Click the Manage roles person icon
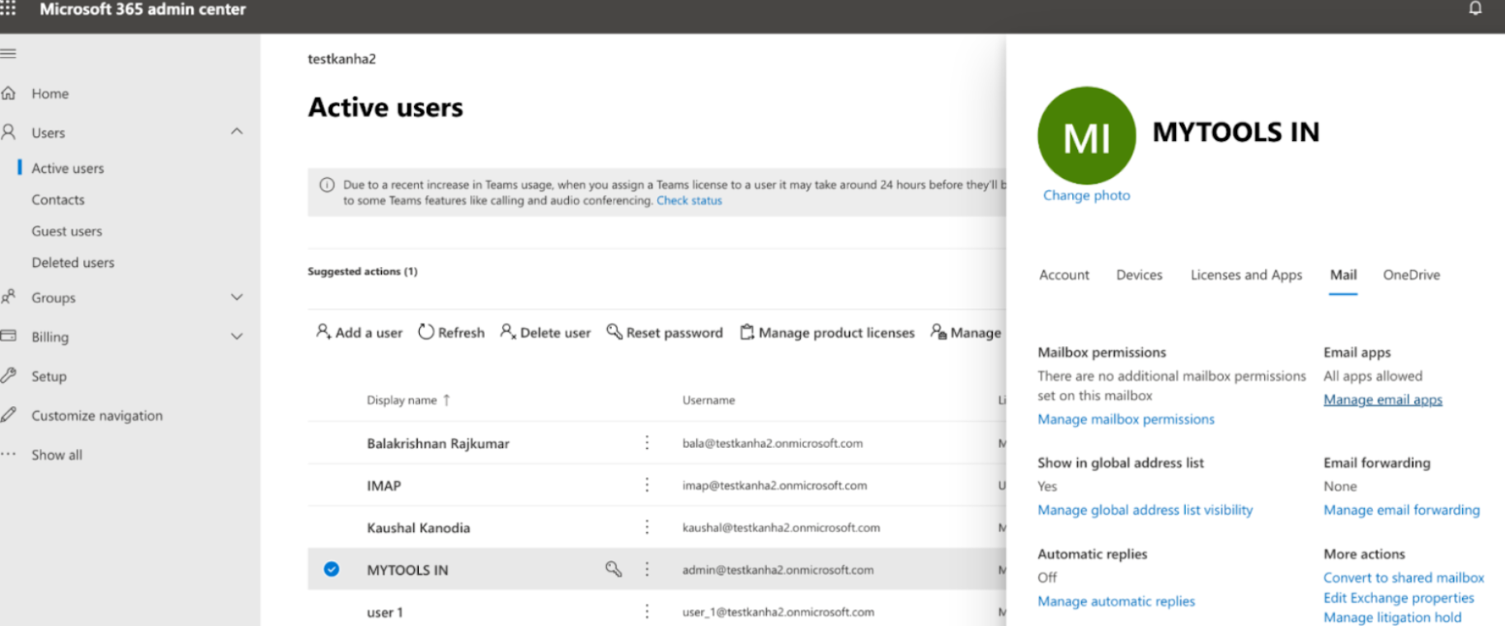This screenshot has width=1505, height=626. (938, 331)
